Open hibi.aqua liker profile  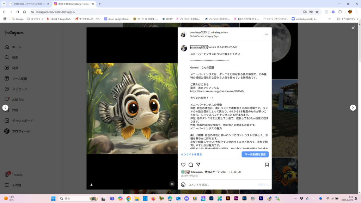coord(196,172)
